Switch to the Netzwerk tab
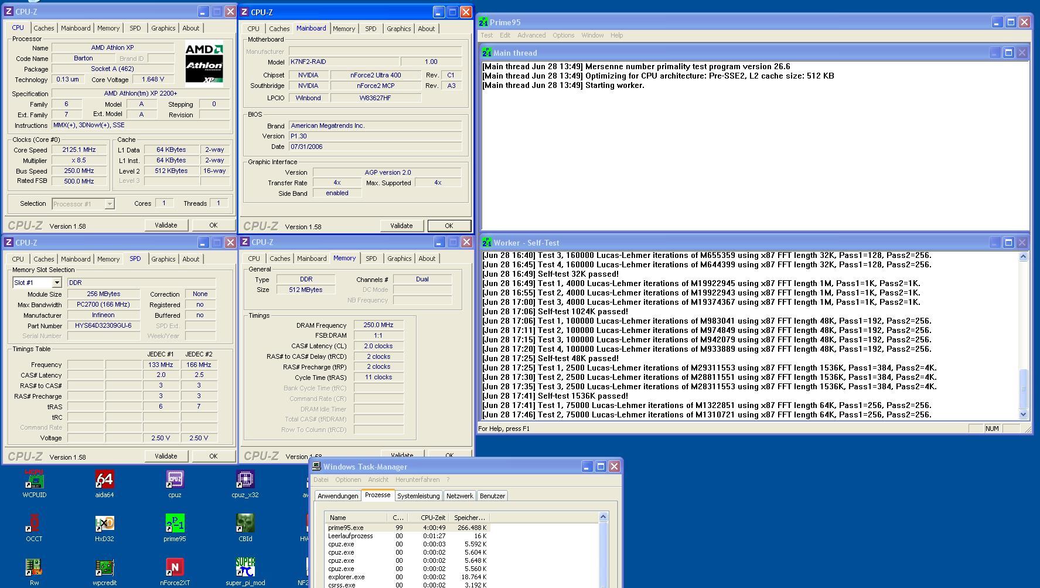This screenshot has height=588, width=1040. 459,496
